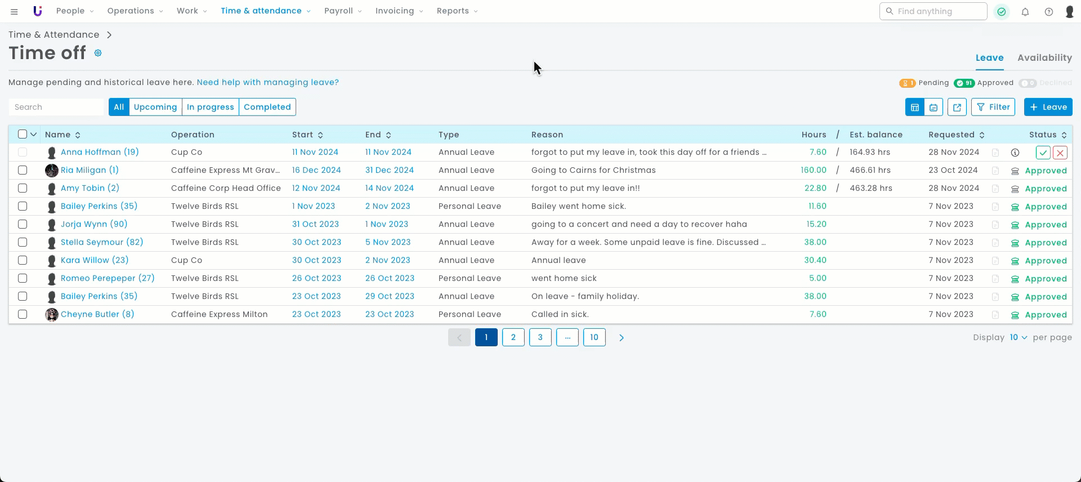Click the + Leave button

(x=1048, y=107)
